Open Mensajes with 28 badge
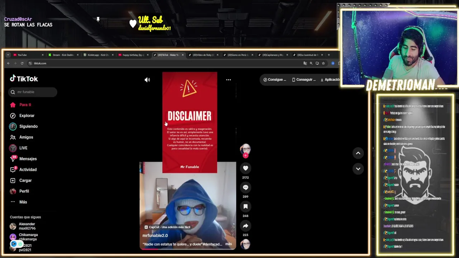 (23, 159)
